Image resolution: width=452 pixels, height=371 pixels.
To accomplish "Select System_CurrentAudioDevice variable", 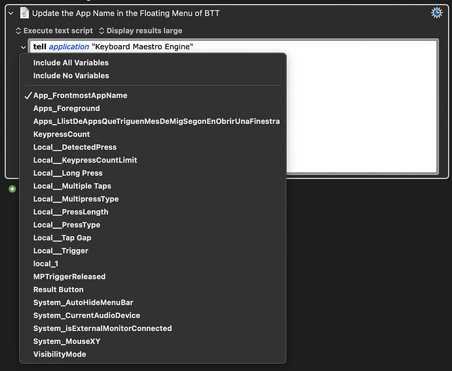I will (153, 315).
